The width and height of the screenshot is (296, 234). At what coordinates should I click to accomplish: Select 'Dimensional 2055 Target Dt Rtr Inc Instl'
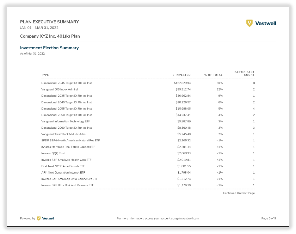(67, 109)
